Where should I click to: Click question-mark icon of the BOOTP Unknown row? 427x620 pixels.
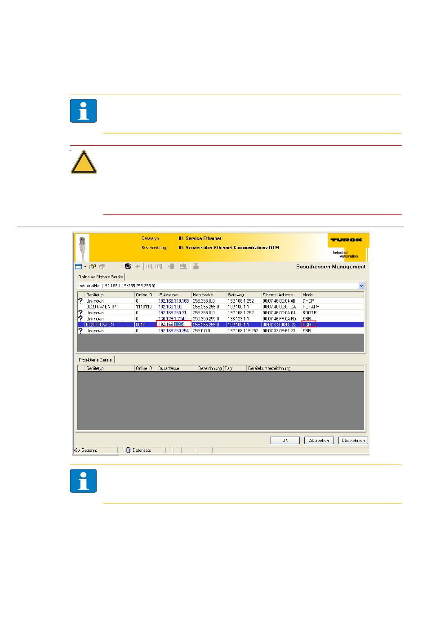(80, 312)
